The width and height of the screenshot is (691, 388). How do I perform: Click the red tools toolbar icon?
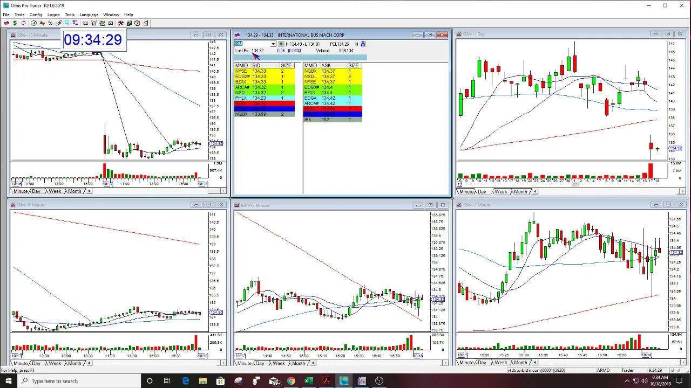[x=121, y=23]
